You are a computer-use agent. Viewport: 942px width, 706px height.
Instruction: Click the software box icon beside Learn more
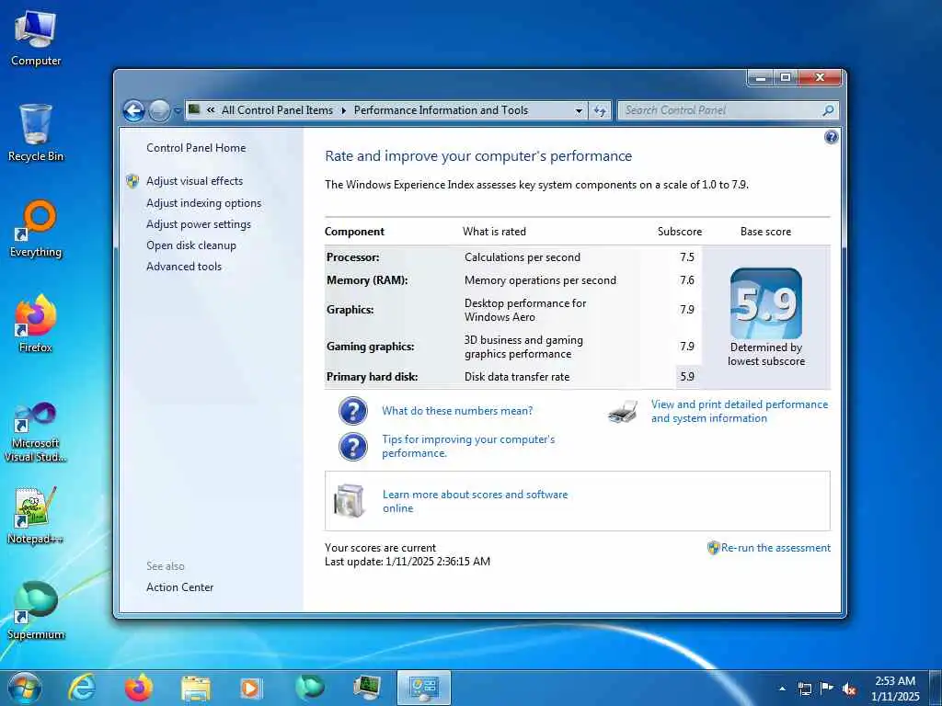coord(350,501)
